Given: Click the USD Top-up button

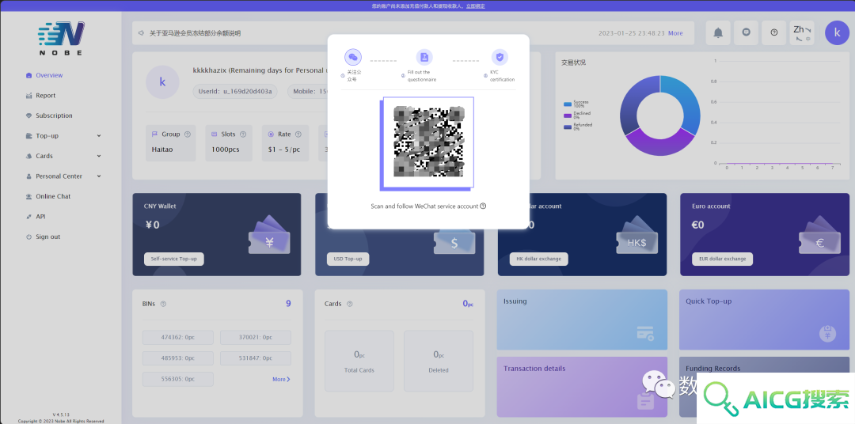Looking at the screenshot, I should (348, 259).
